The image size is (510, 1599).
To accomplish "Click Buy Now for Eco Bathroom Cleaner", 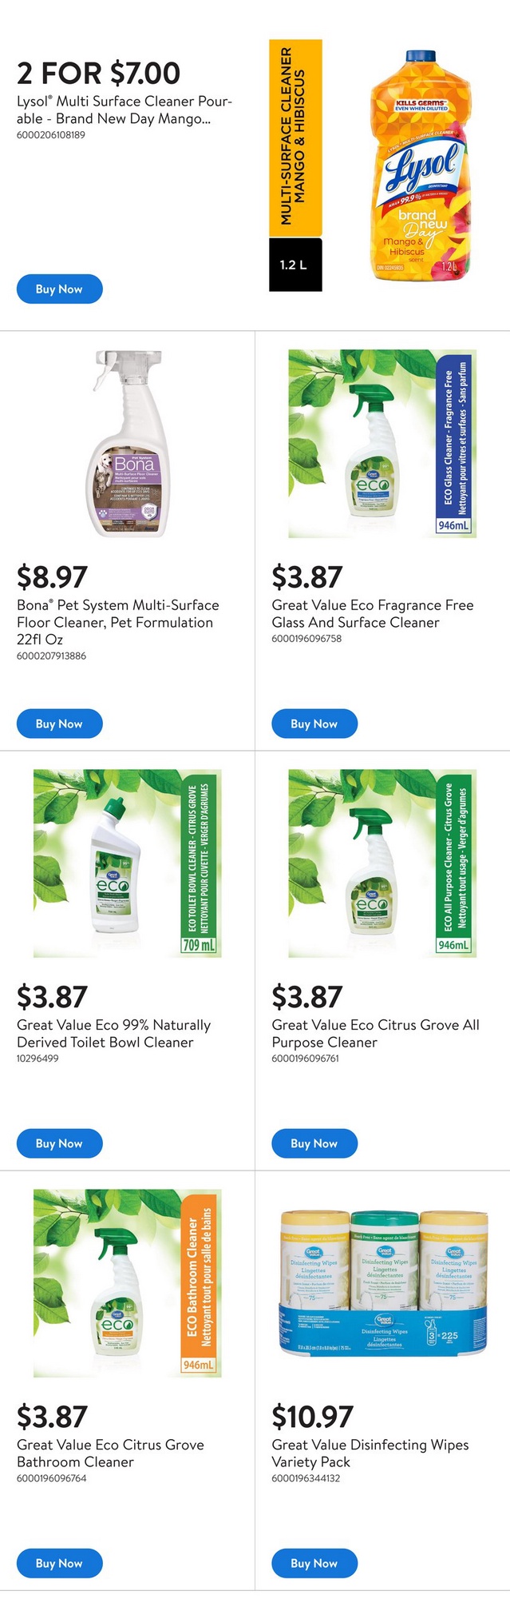I will [x=60, y=1563].
